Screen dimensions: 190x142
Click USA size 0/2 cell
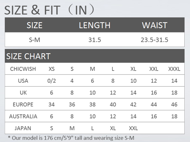[52, 81]
